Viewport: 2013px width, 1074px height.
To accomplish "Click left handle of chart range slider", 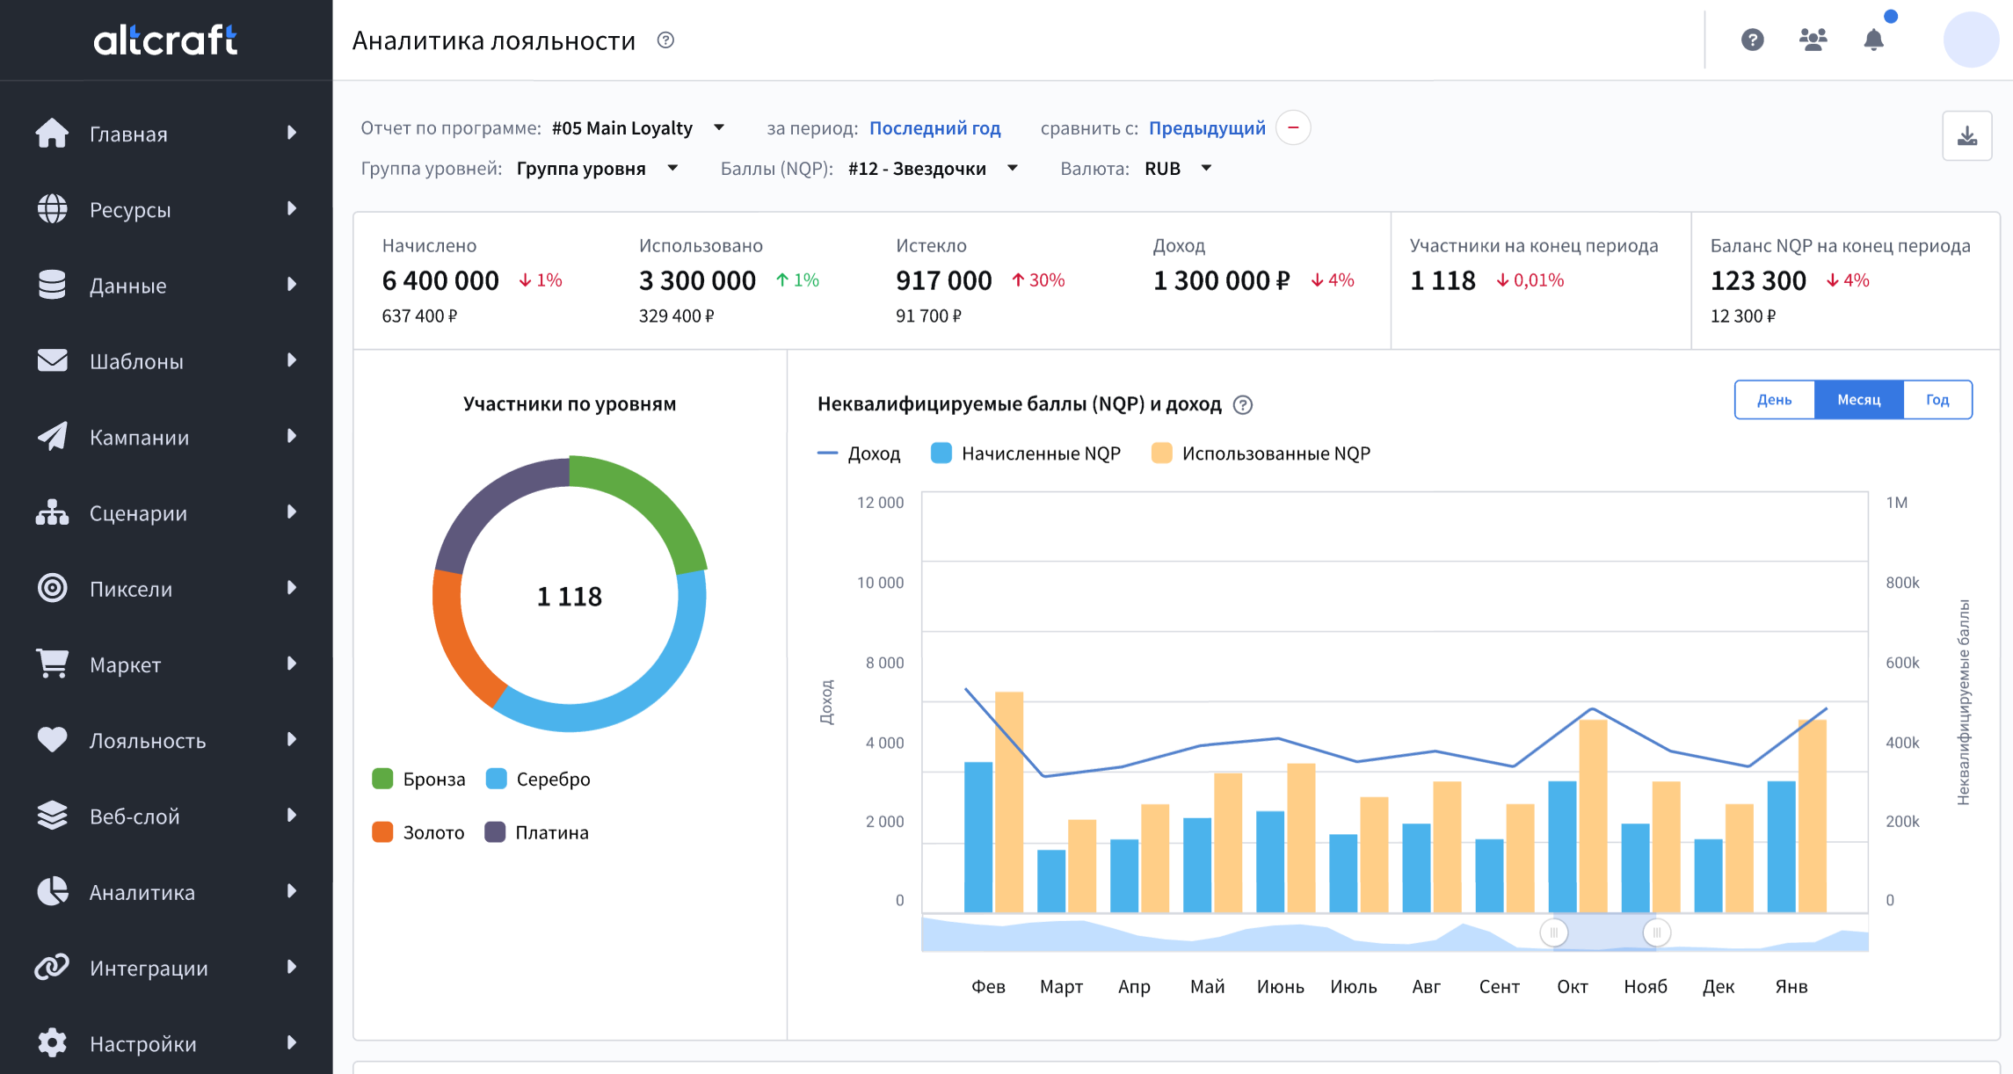I will [x=1553, y=932].
